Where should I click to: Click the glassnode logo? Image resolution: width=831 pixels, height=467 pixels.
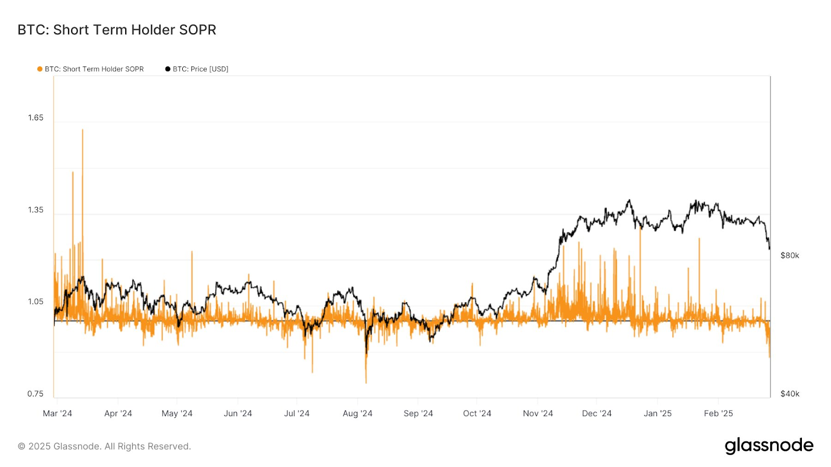[769, 446]
